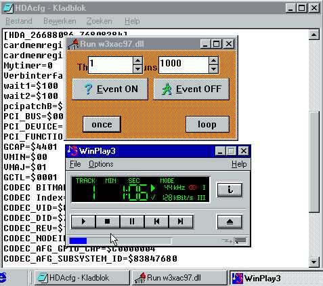Click Internet Explorer quick launch icon
Image resolution: width=323 pixels, height=286 pixels.
pyautogui.click(x=3, y=278)
